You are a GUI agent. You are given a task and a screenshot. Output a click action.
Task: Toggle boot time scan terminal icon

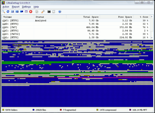[49, 12]
